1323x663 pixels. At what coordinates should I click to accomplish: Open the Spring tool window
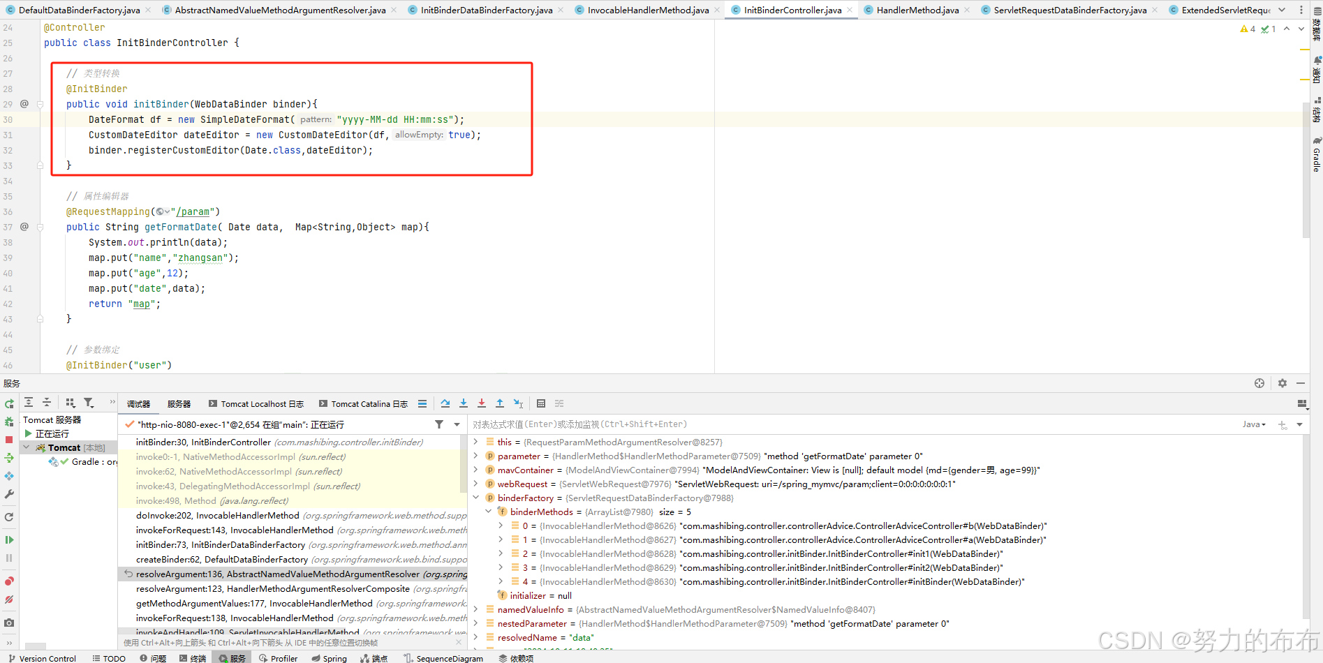[x=329, y=658]
